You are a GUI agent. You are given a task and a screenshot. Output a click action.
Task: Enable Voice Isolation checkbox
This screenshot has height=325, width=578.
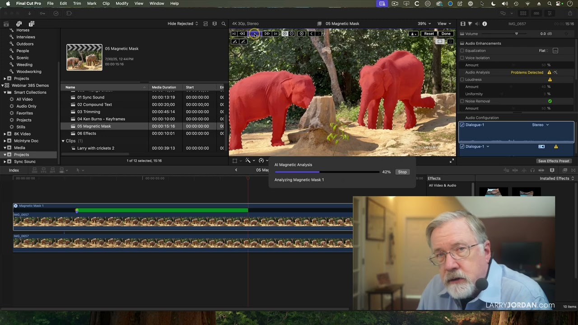[x=462, y=58]
